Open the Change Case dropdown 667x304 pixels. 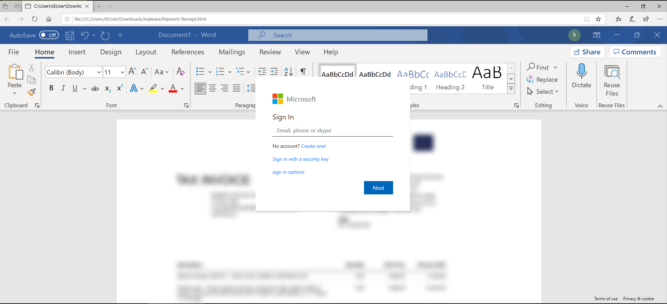161,72
